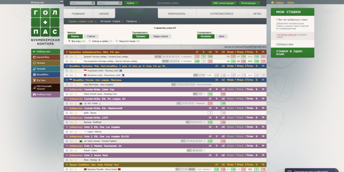Click the SMS регистрация button
This screenshot has height=172, width=344.
pyautogui.click(x=224, y=3)
